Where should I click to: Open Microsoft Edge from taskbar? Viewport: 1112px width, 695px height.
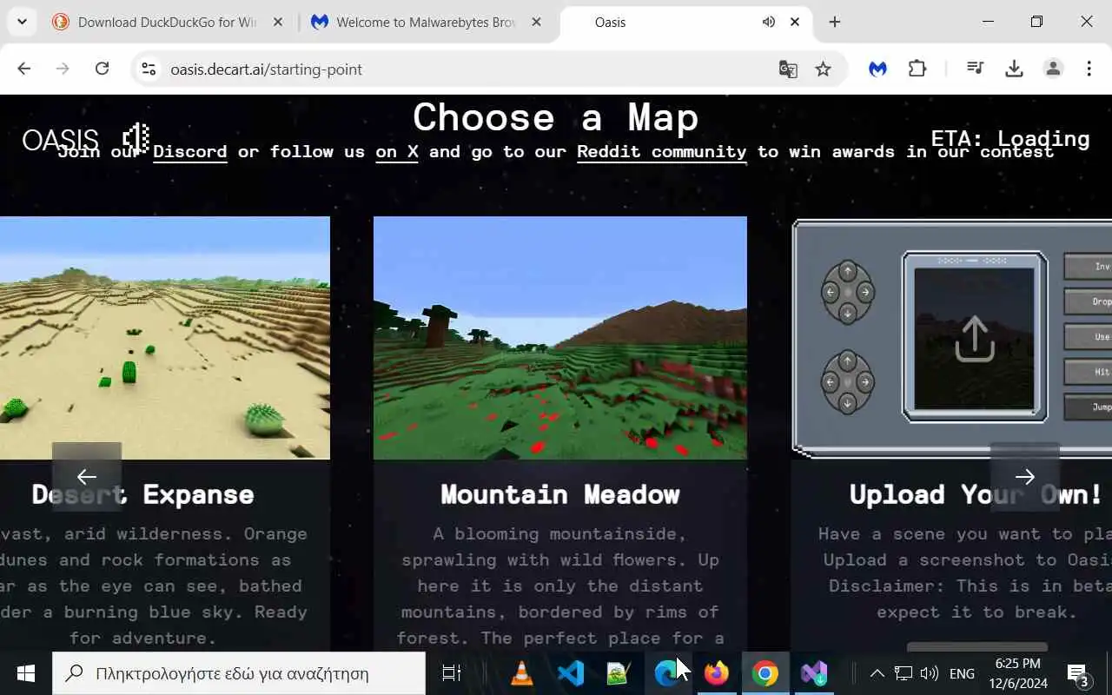pos(667,673)
